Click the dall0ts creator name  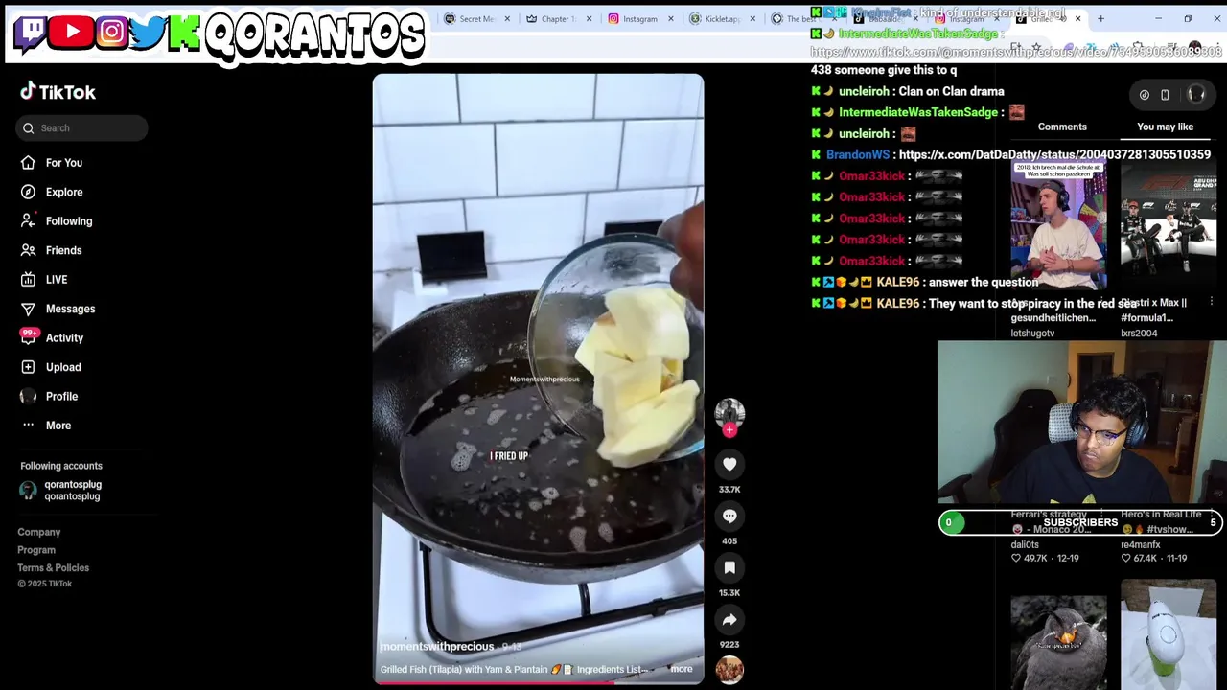[1025, 544]
